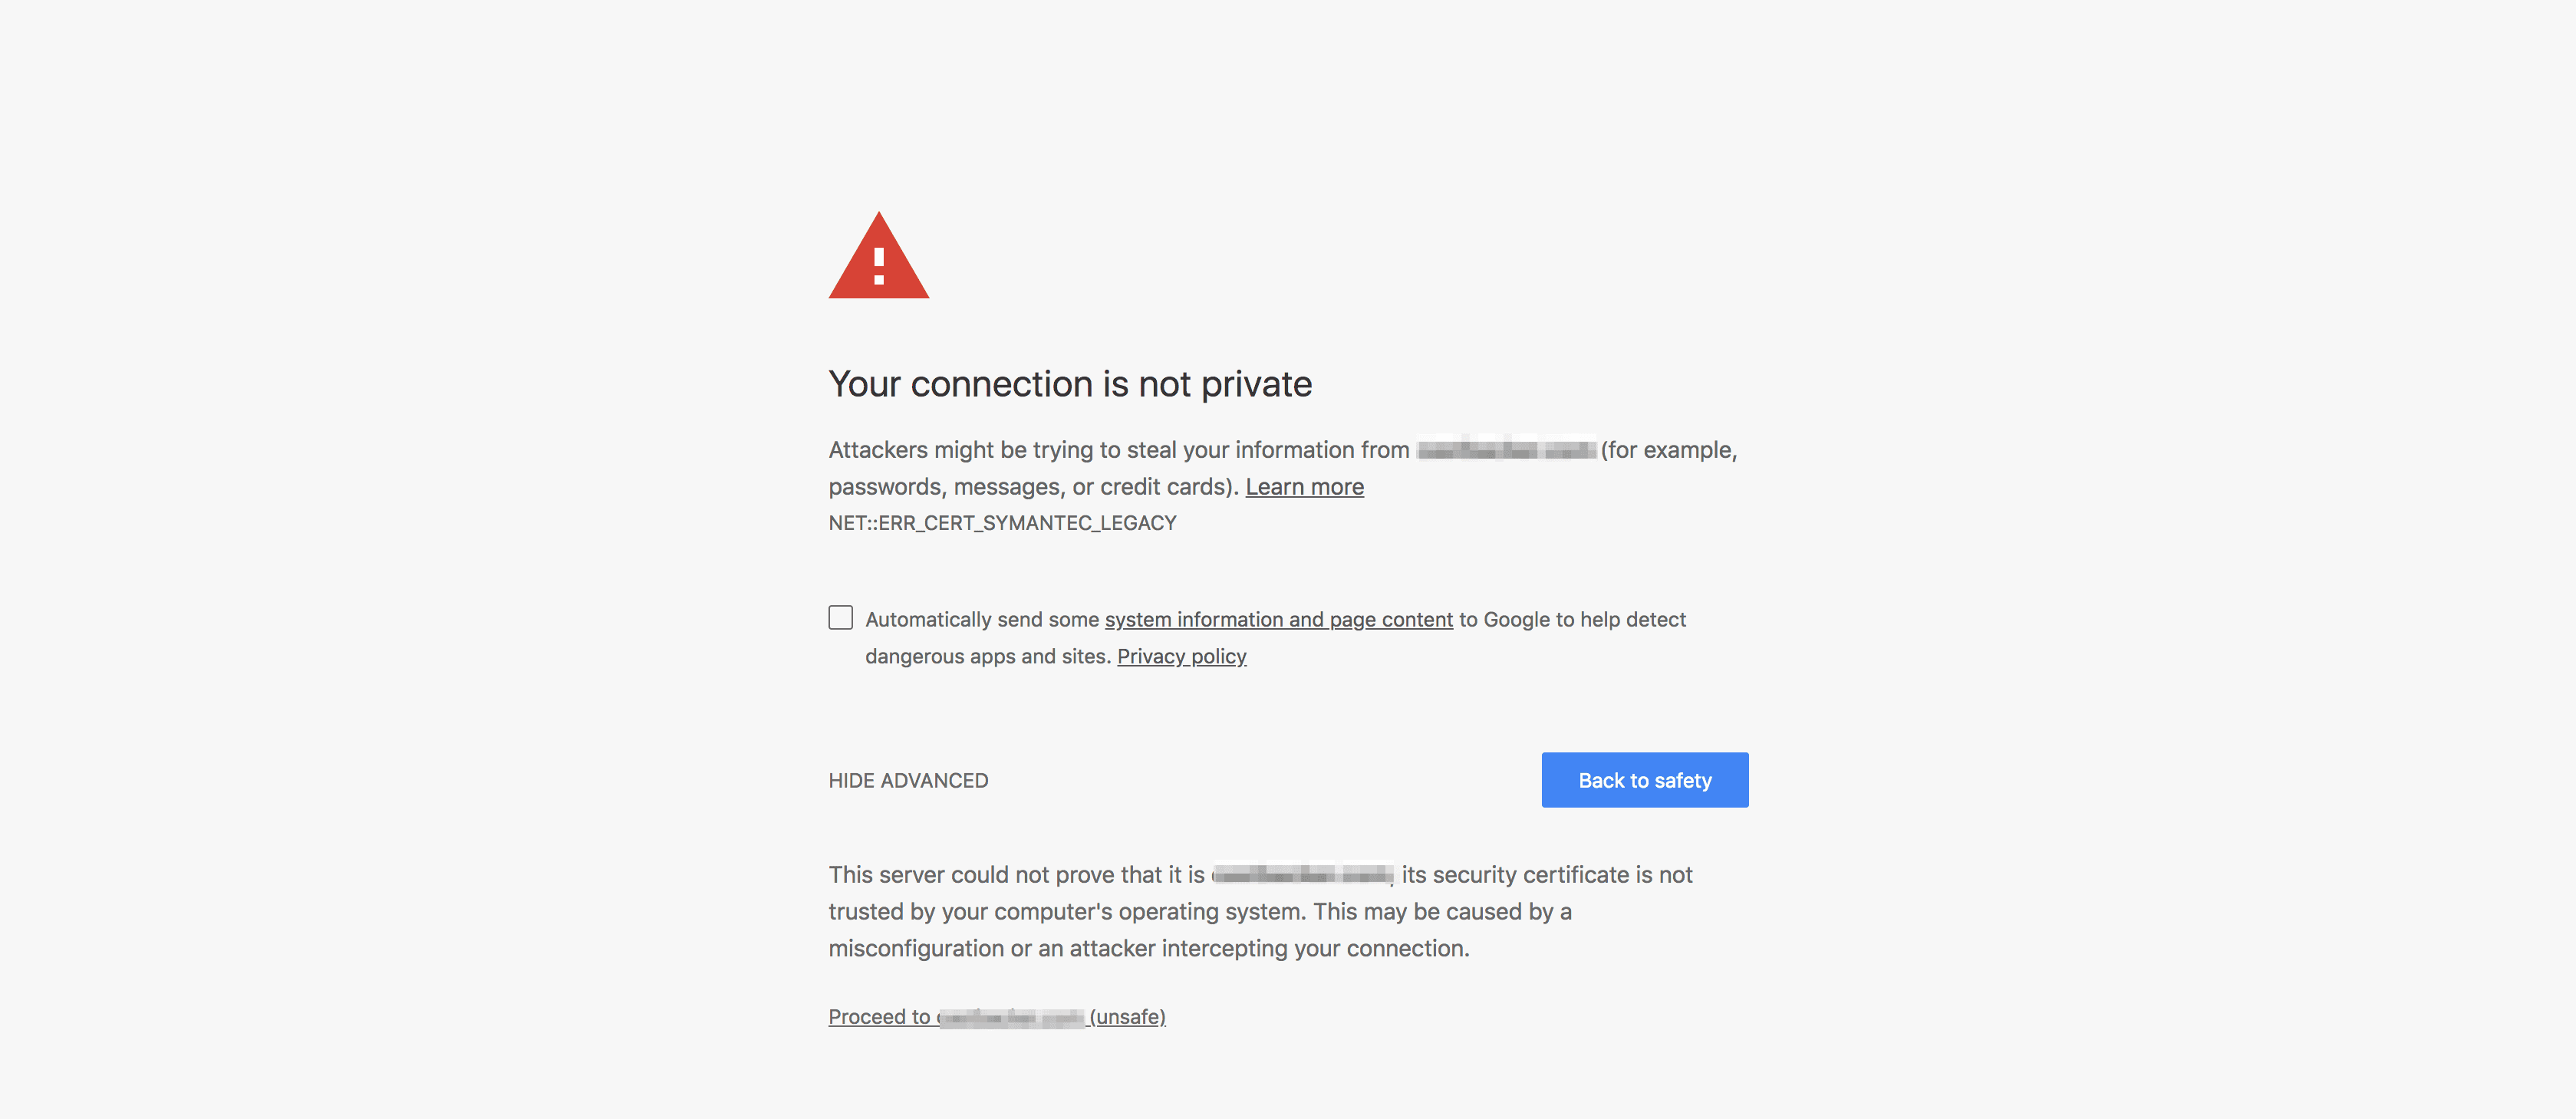Click 'Proceed to (unsafe)' link
Viewport: 2576px width, 1119px height.
[996, 1016]
